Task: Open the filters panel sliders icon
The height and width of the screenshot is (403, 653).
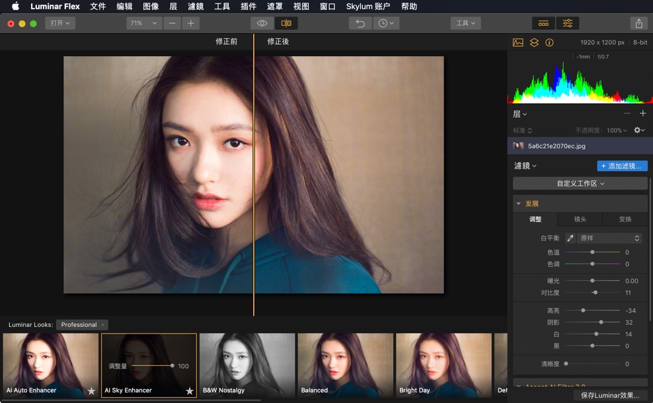Action: pos(567,22)
